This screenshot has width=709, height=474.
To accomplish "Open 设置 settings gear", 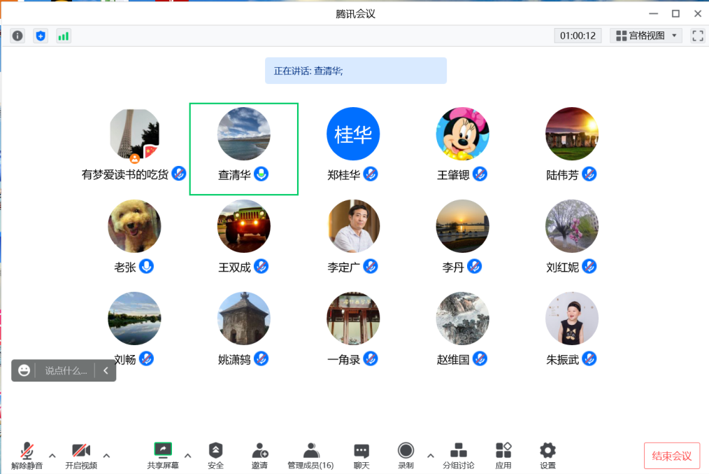I will tap(547, 455).
